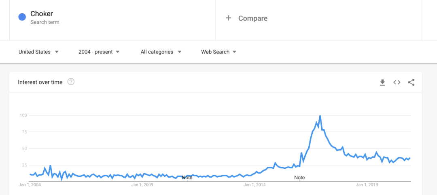Click the Interest over time heading
Image resolution: width=437 pixels, height=195 pixels.
(40, 82)
